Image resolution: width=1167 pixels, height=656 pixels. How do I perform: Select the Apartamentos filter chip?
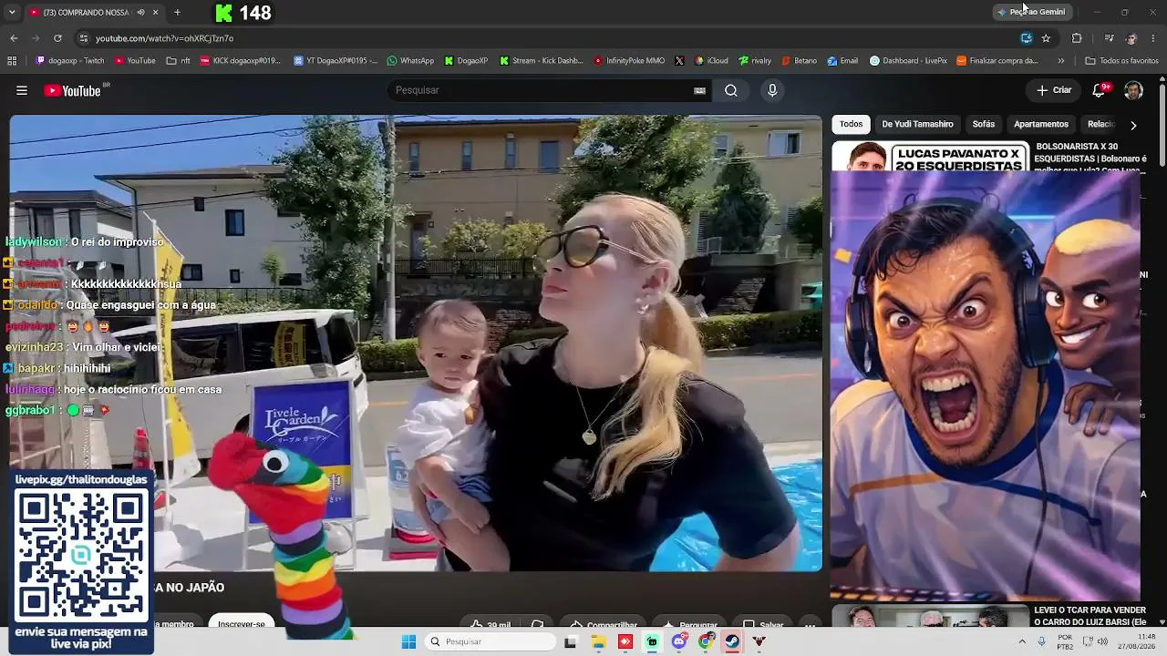[x=1041, y=124]
